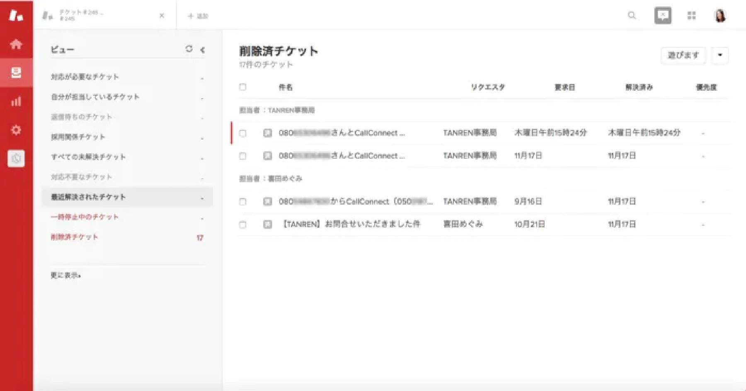Click ticket type icon of 木曜日 row
Viewport: 746px width, 391px height.
click(268, 133)
